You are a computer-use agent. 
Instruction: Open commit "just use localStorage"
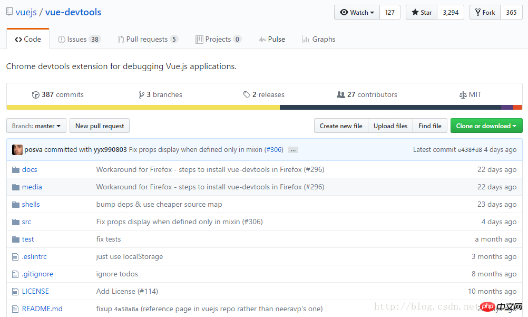[x=130, y=257]
